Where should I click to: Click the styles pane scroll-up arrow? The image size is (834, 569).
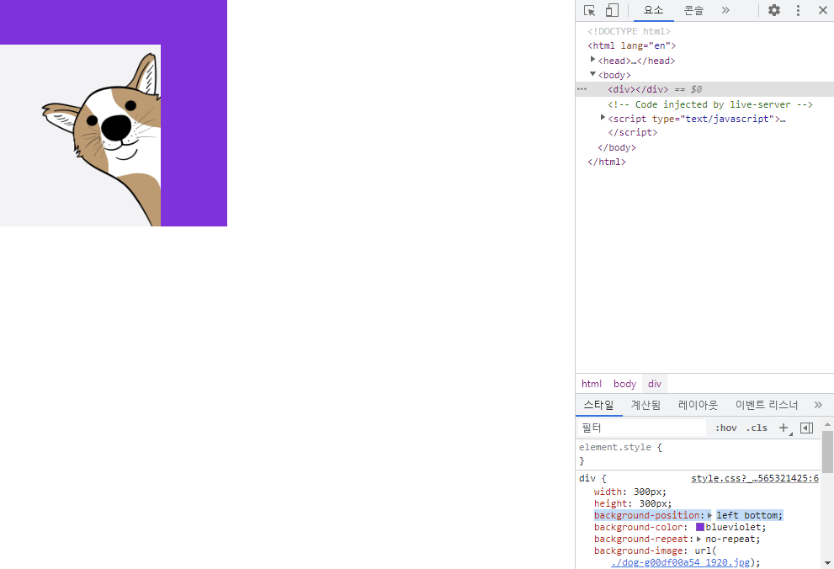827,424
